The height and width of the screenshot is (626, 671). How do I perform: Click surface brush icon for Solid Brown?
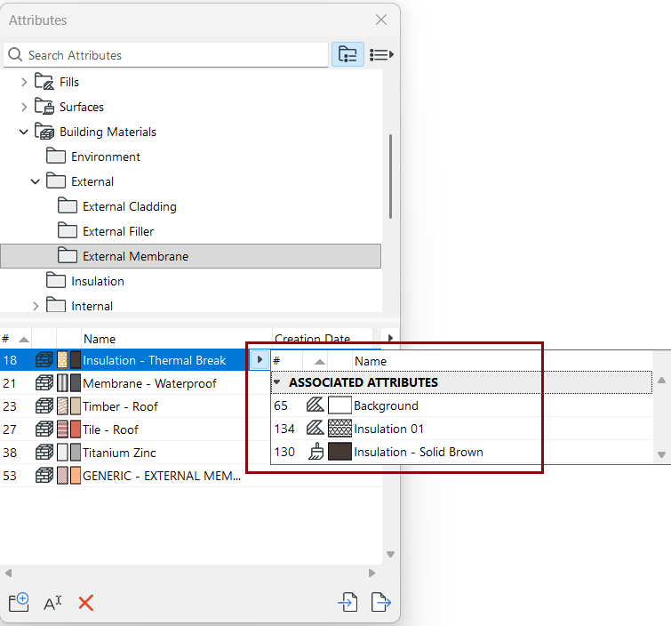point(316,452)
